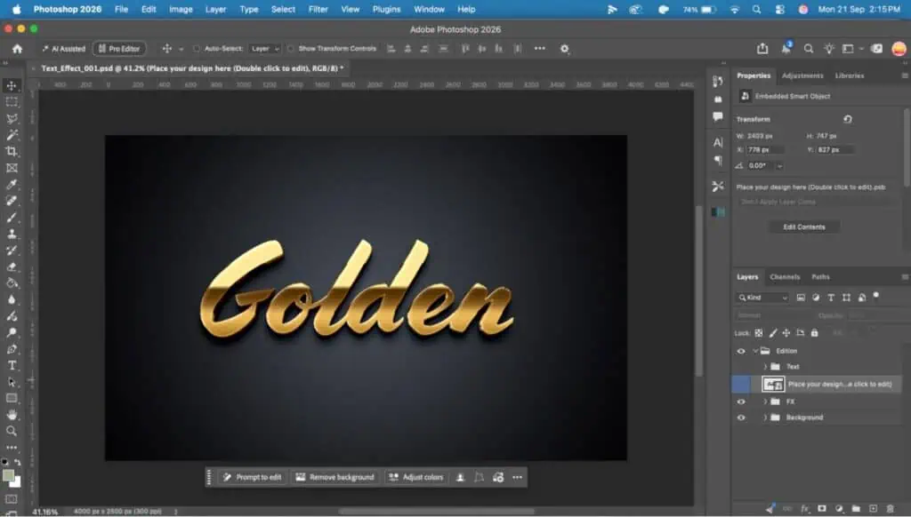Toggle visibility of the FX group
911x517 pixels.
point(741,402)
